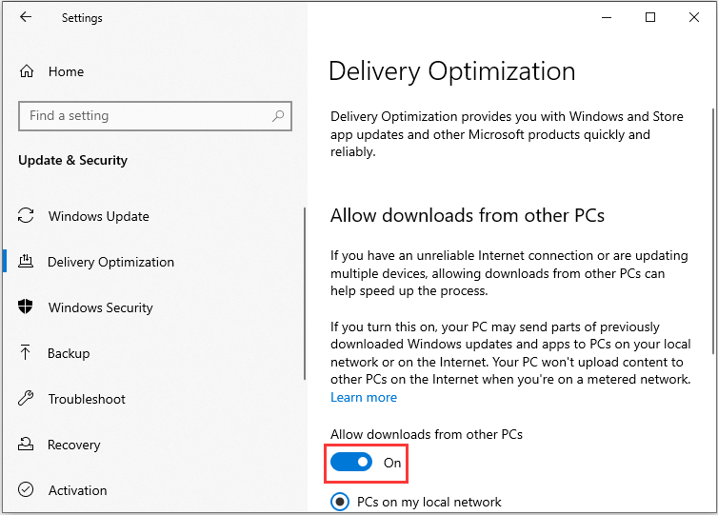Click the Recovery icon in sidebar
718x515 pixels.
pyautogui.click(x=27, y=445)
